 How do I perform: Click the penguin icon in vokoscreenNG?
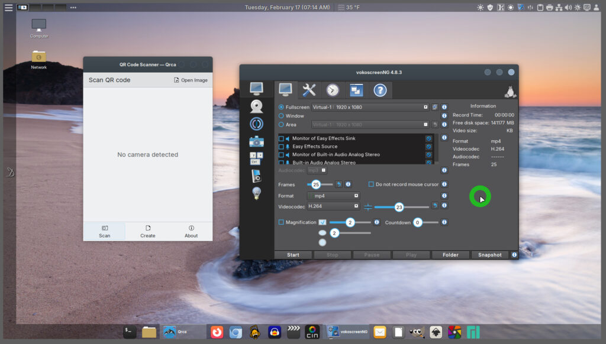coord(510,92)
